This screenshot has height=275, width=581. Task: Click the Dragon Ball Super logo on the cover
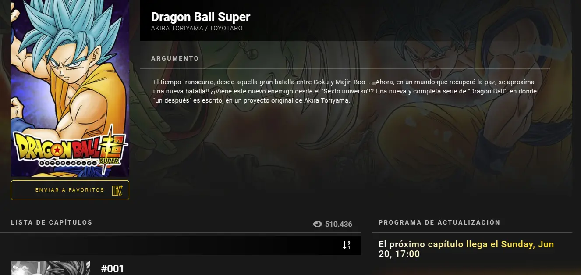click(x=70, y=147)
